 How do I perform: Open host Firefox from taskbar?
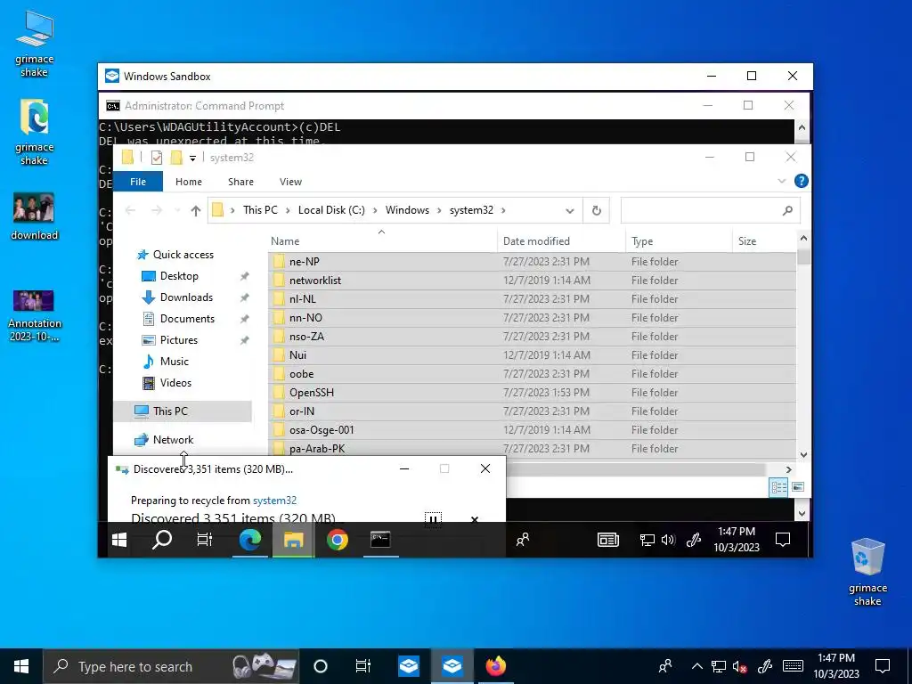[495, 666]
